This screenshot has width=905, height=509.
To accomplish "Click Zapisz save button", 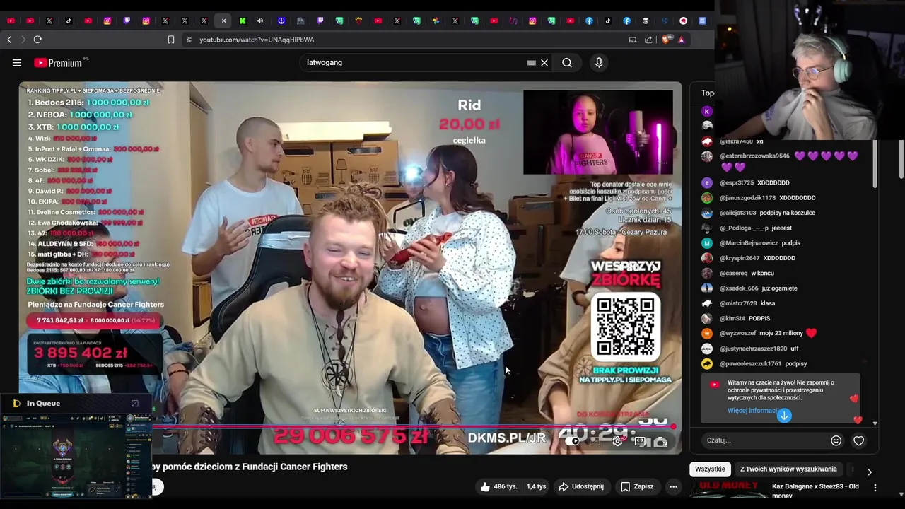I will click(x=636, y=486).
